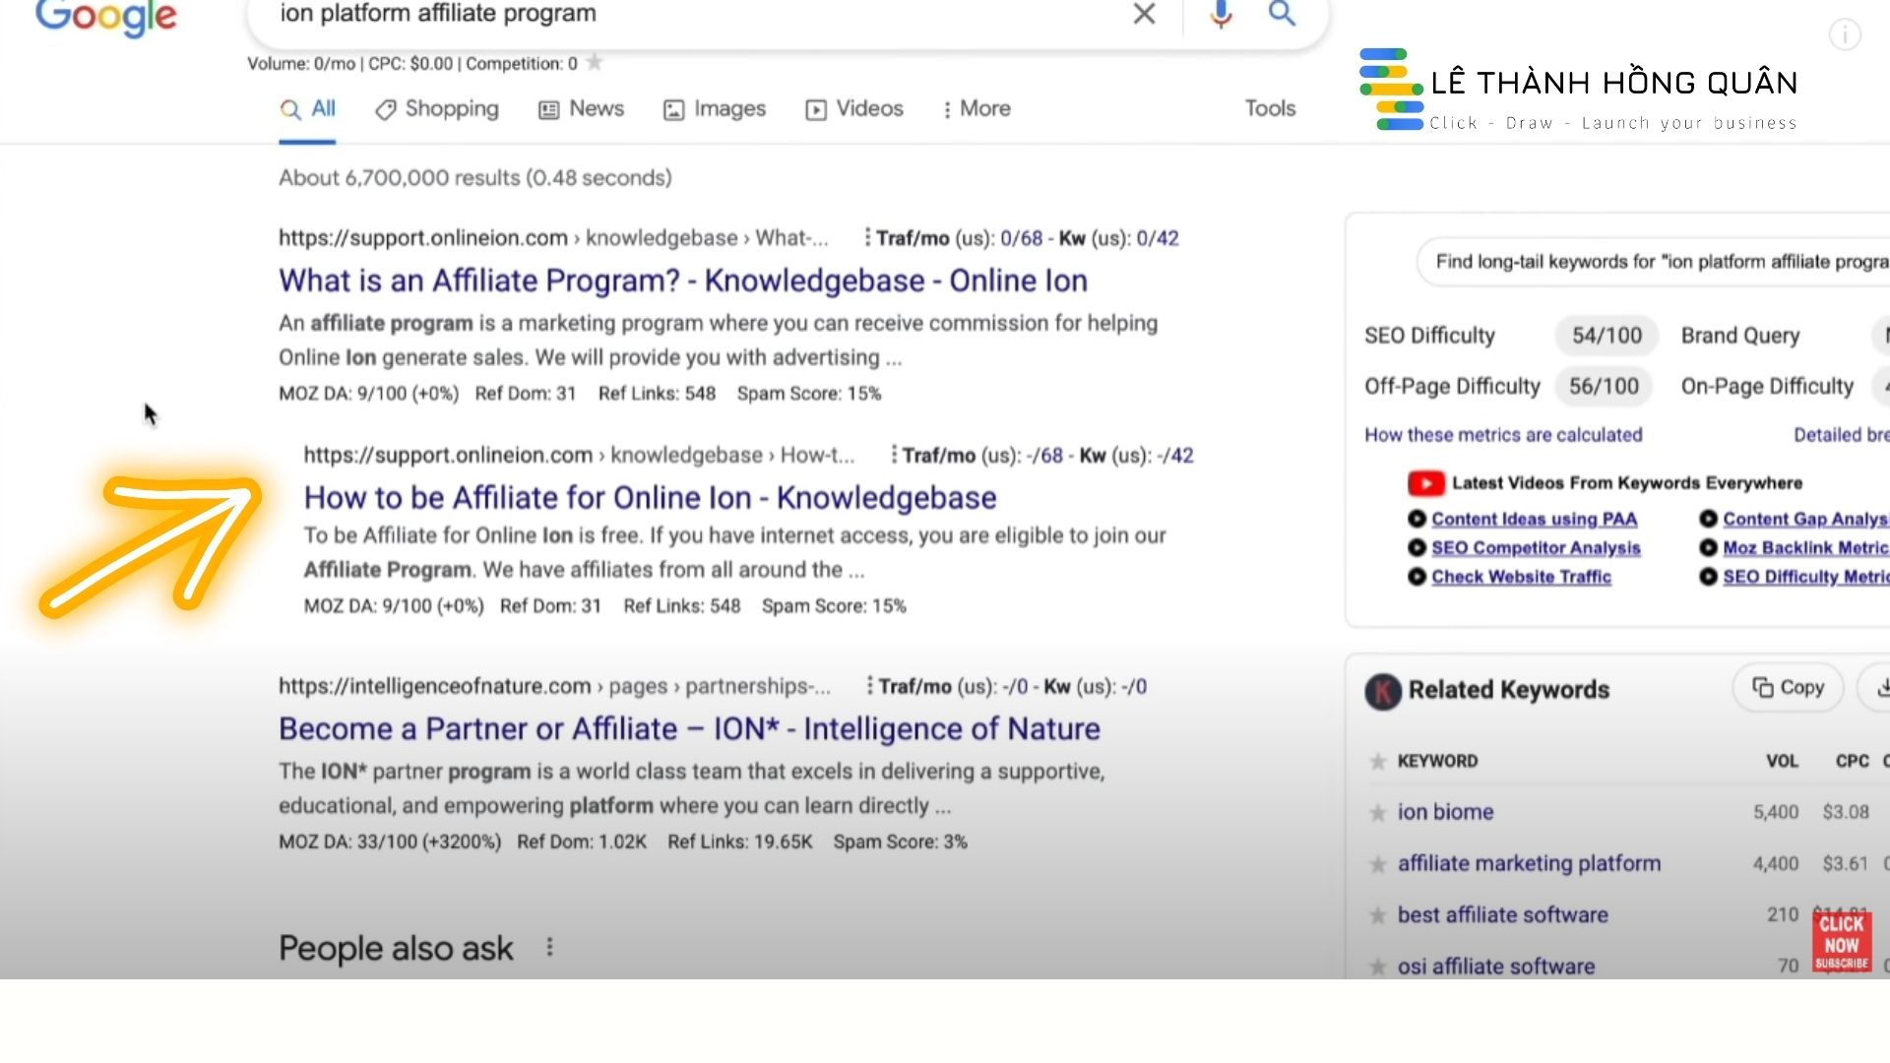Click the play icon before Content Ideas using PAA
Viewport: 1890px width, 1063px height.
coord(1417,519)
